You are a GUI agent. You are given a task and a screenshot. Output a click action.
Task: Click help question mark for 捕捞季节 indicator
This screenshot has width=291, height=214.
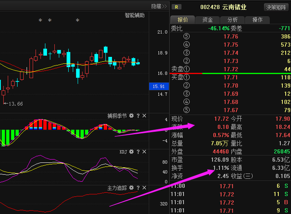click(138, 116)
